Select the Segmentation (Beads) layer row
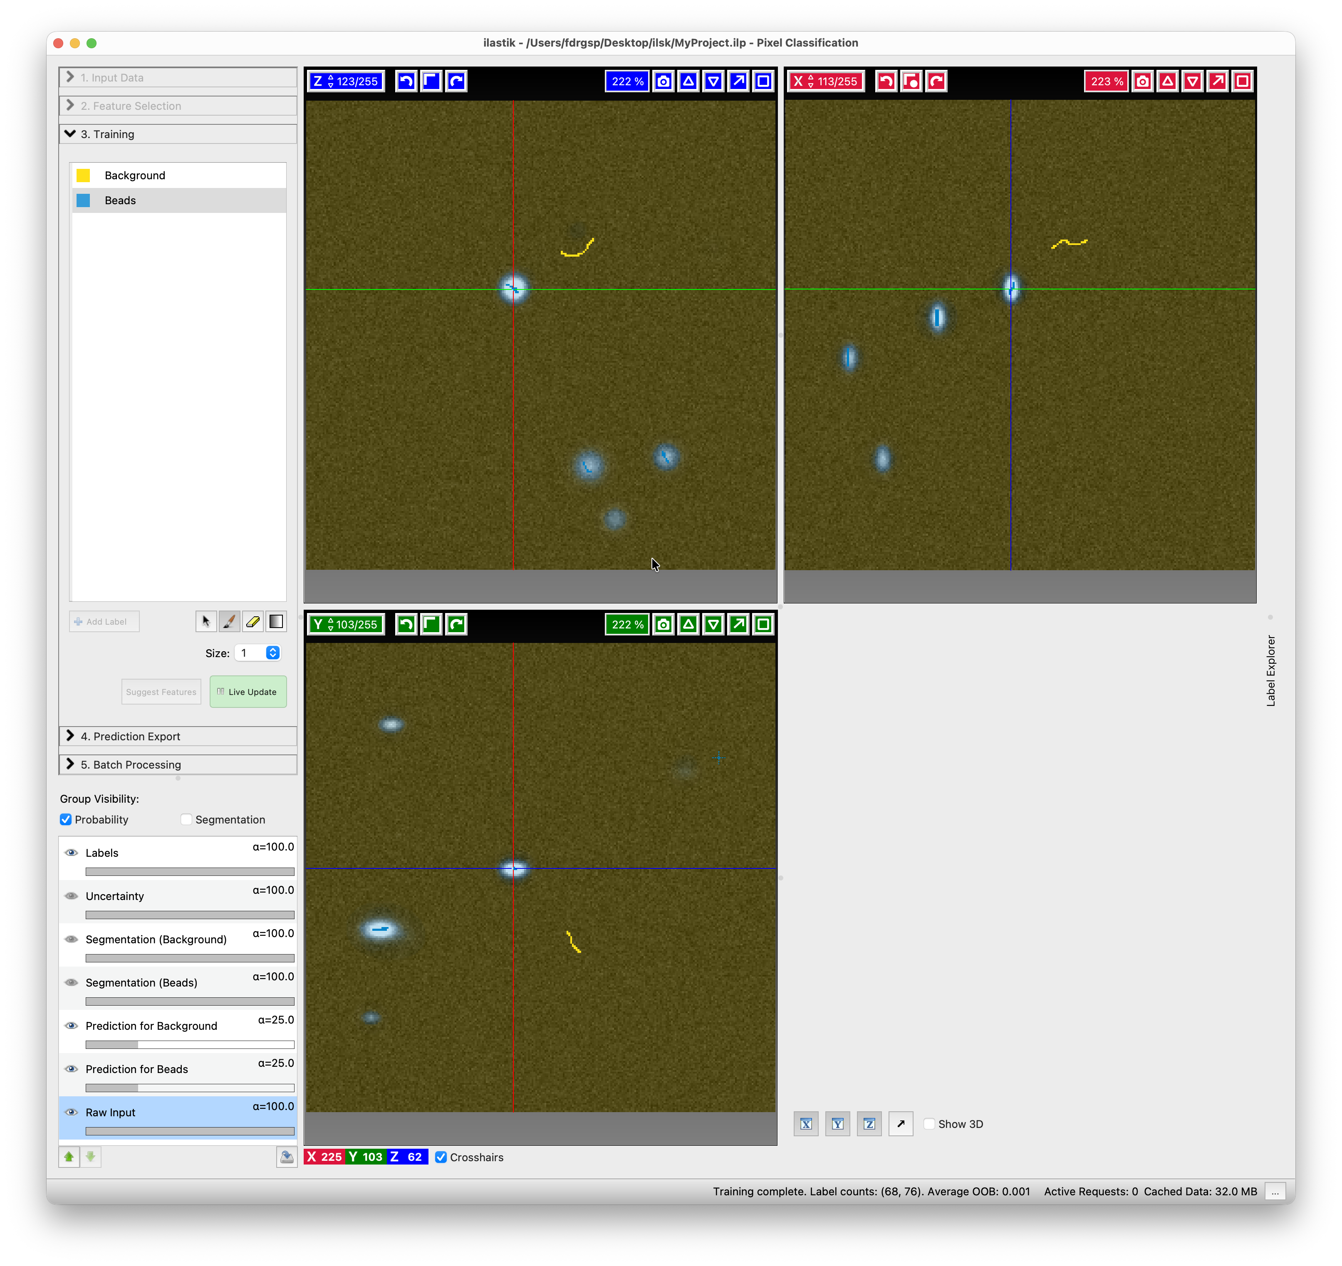The width and height of the screenshot is (1342, 1266). 178,988
